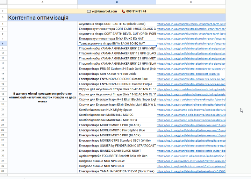This screenshot has height=179, width=251.
Task: Open the URL link beside YAMAHA PACIFICA 112VM
Action: coord(191,171)
